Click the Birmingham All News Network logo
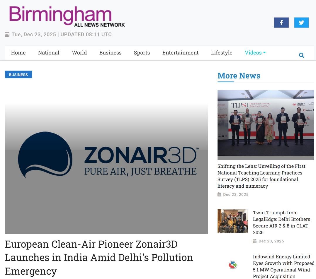 click(67, 16)
